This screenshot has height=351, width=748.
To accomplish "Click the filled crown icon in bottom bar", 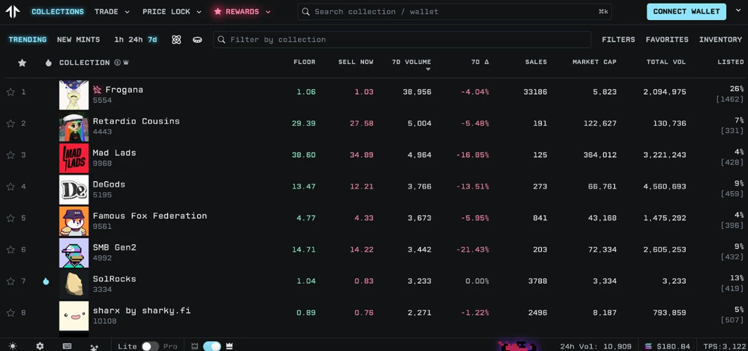I will (x=230, y=346).
